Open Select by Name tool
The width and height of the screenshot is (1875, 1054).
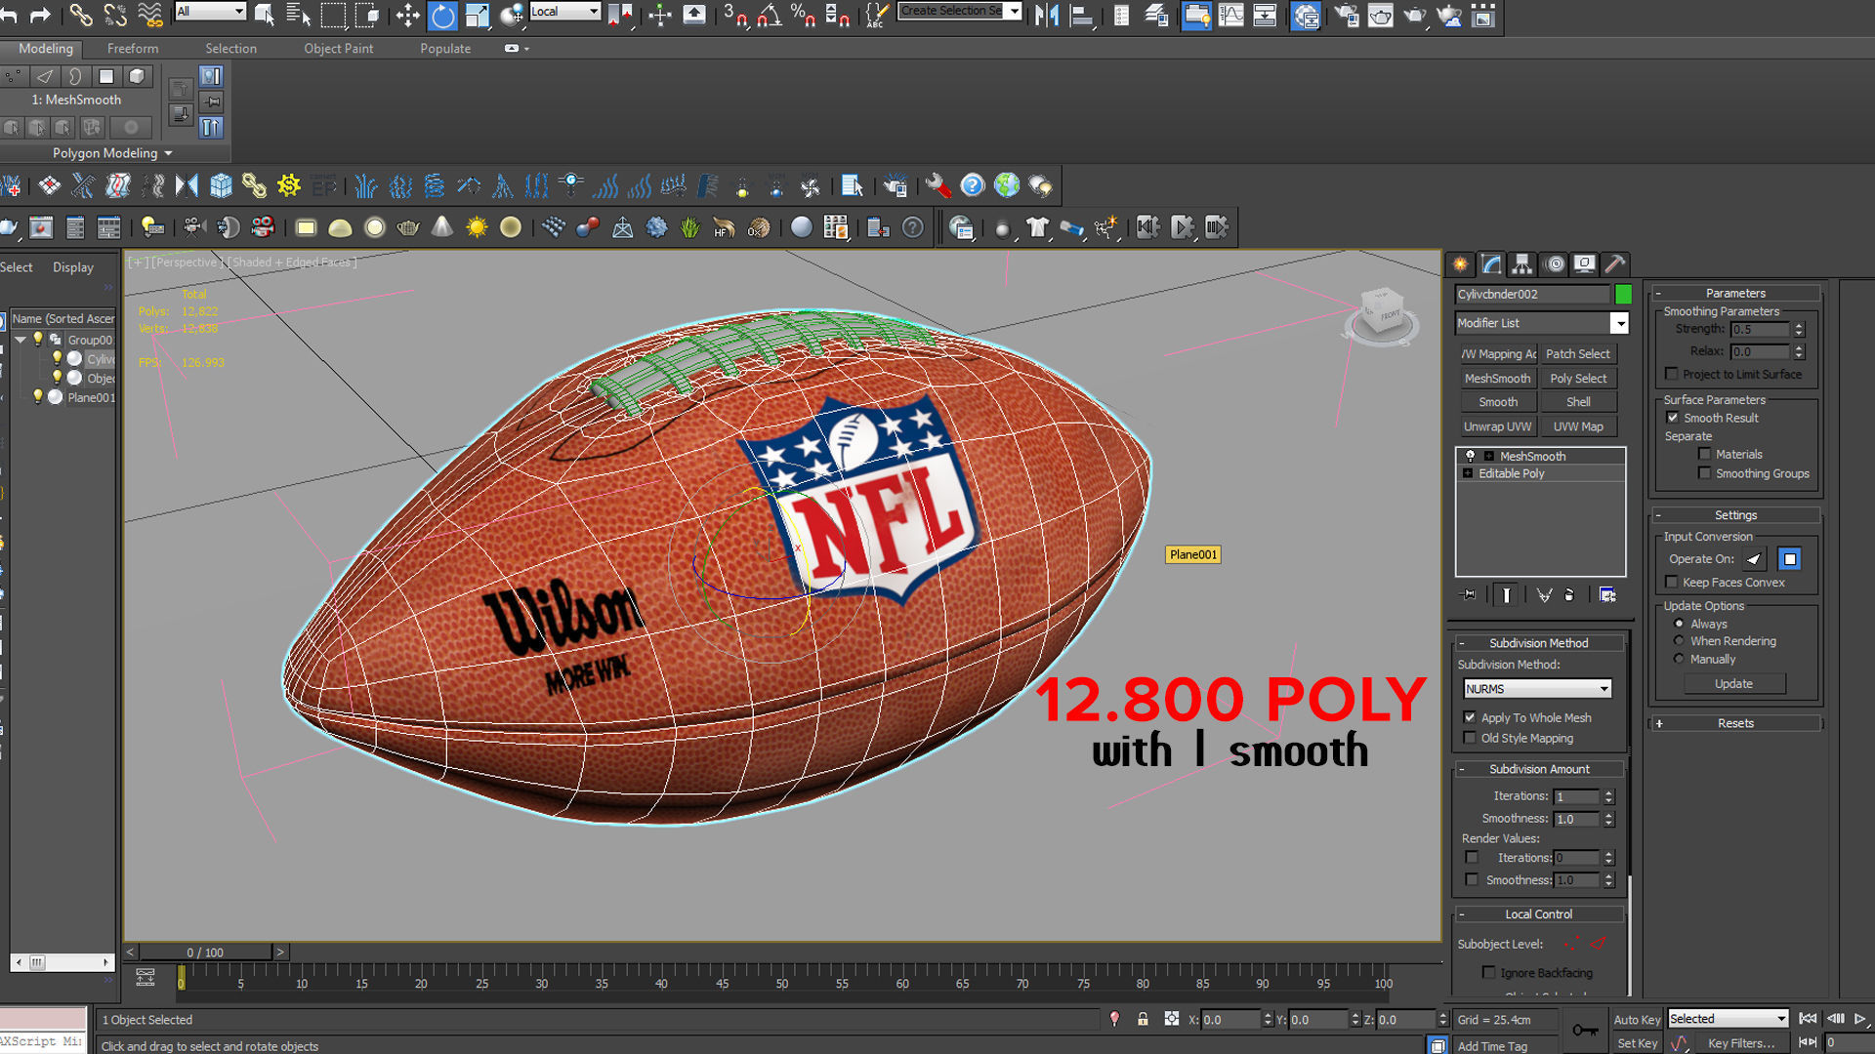tap(299, 15)
